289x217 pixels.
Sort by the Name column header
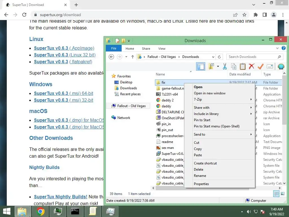tap(160, 74)
